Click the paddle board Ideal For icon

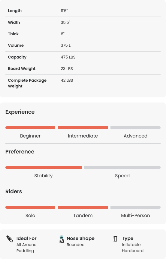tap(10, 239)
